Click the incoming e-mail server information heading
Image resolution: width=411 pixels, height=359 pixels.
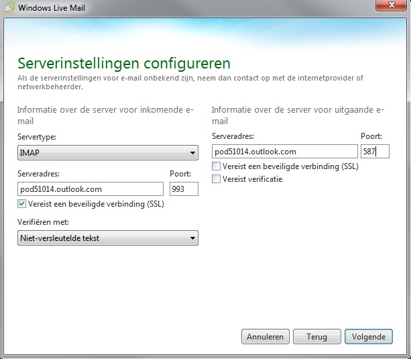pyautogui.click(x=105, y=115)
